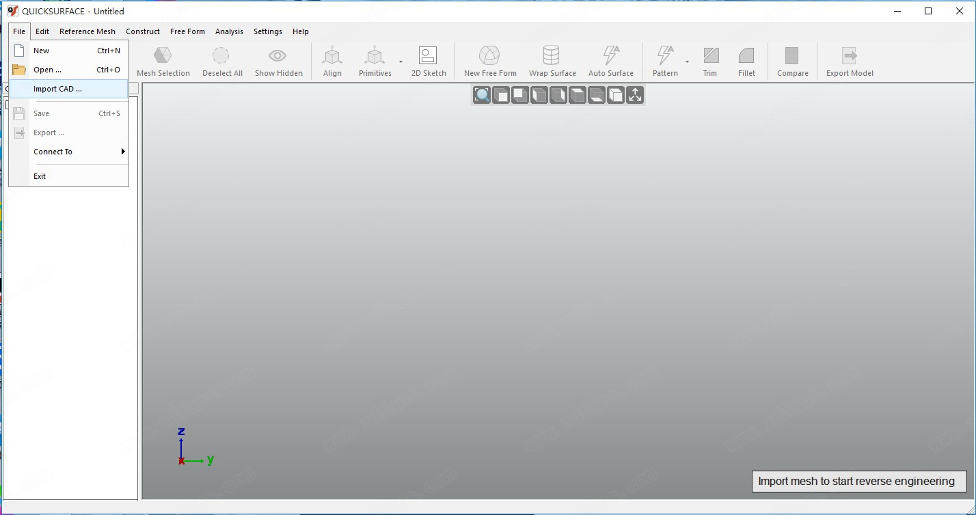Click the Save menu entry
Viewport: 976px width, 515px height.
pyautogui.click(x=68, y=113)
